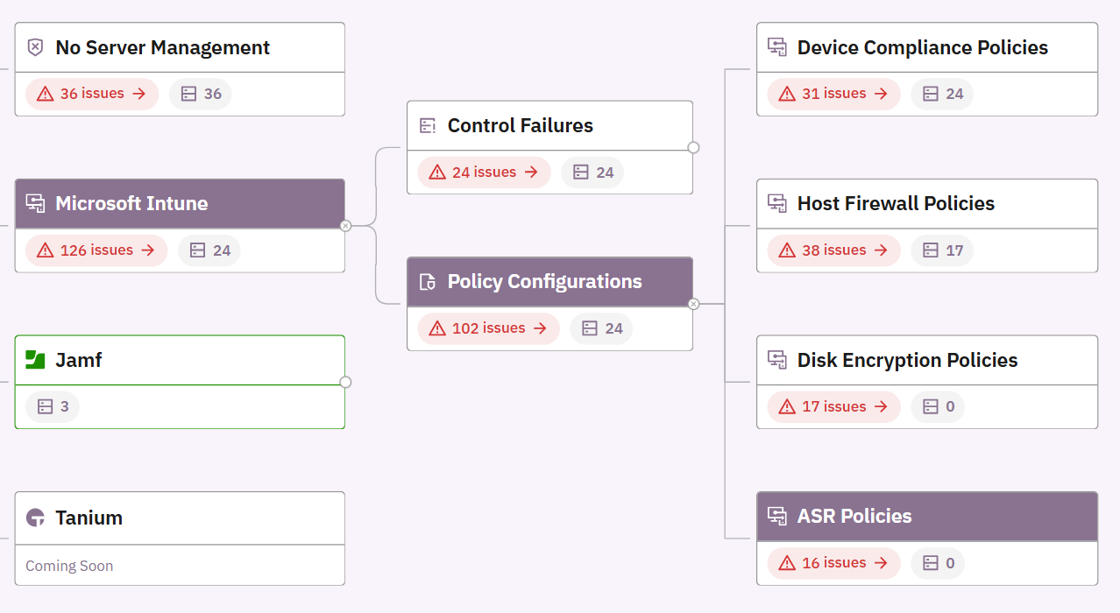1120x613 pixels.
Task: Select the Host Firewall Policies node icon
Action: click(x=776, y=203)
